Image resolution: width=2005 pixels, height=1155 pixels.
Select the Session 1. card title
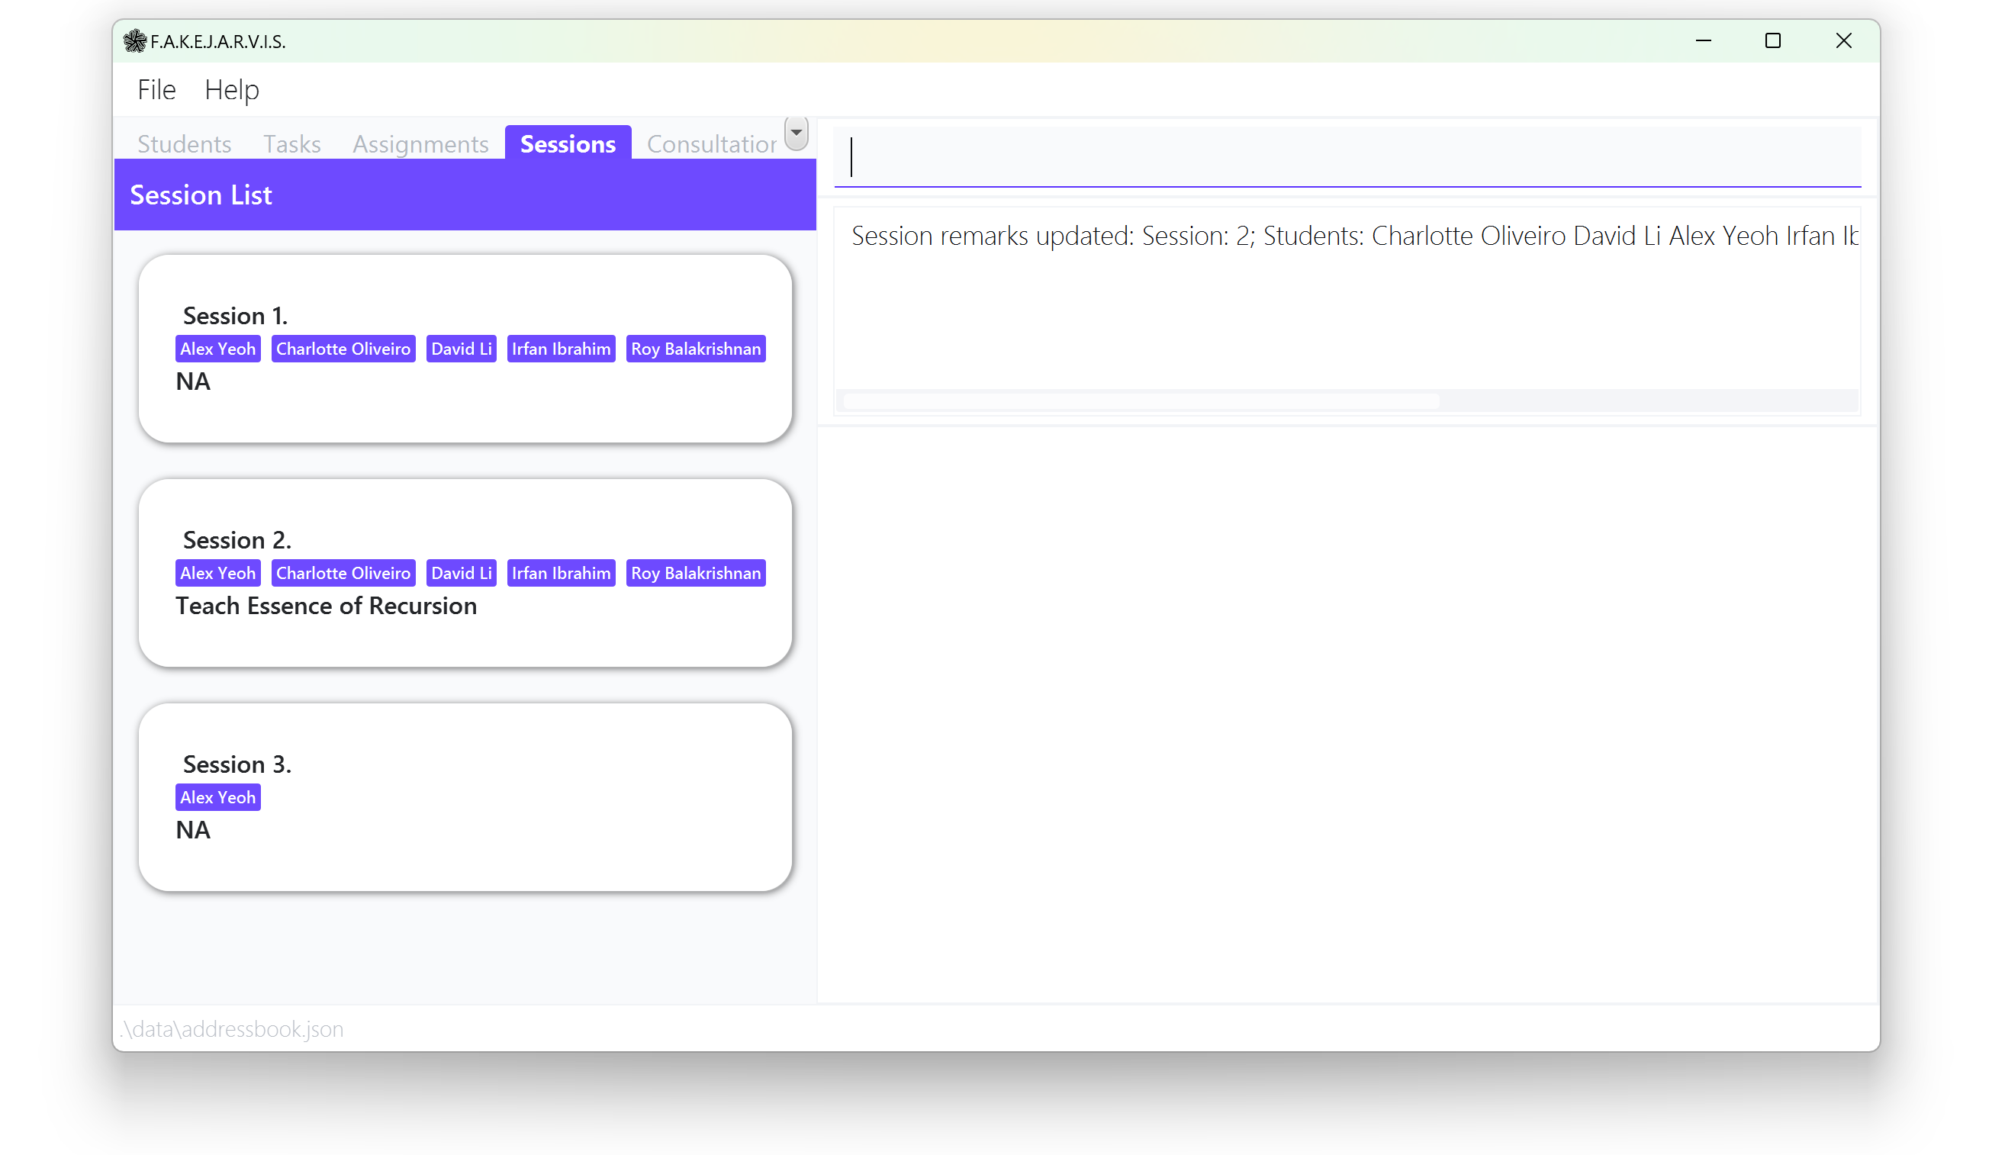pos(235,316)
